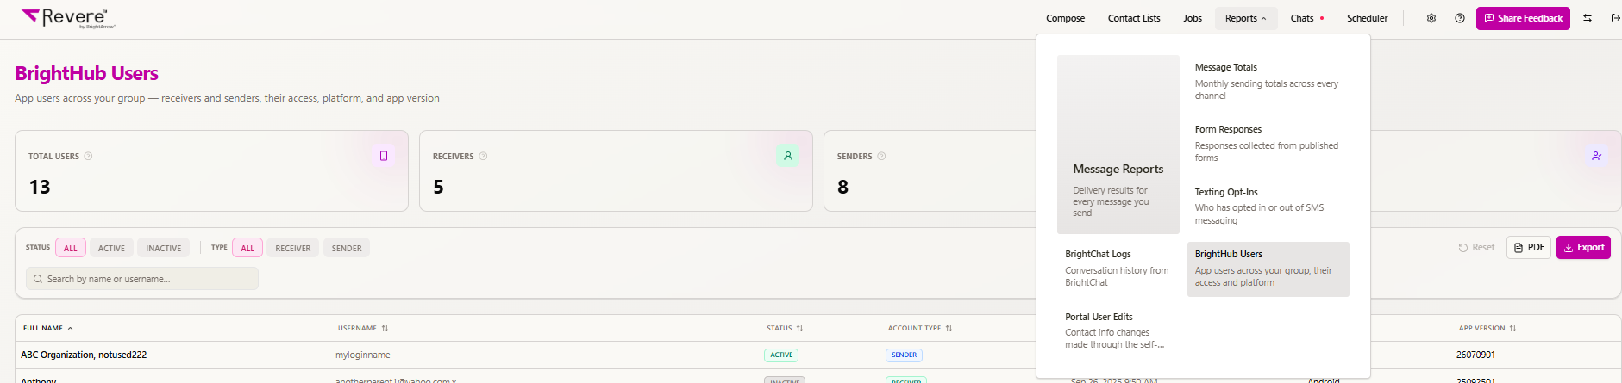Select Portal User Edits report
The height and width of the screenshot is (383, 1622).
pyautogui.click(x=1118, y=330)
